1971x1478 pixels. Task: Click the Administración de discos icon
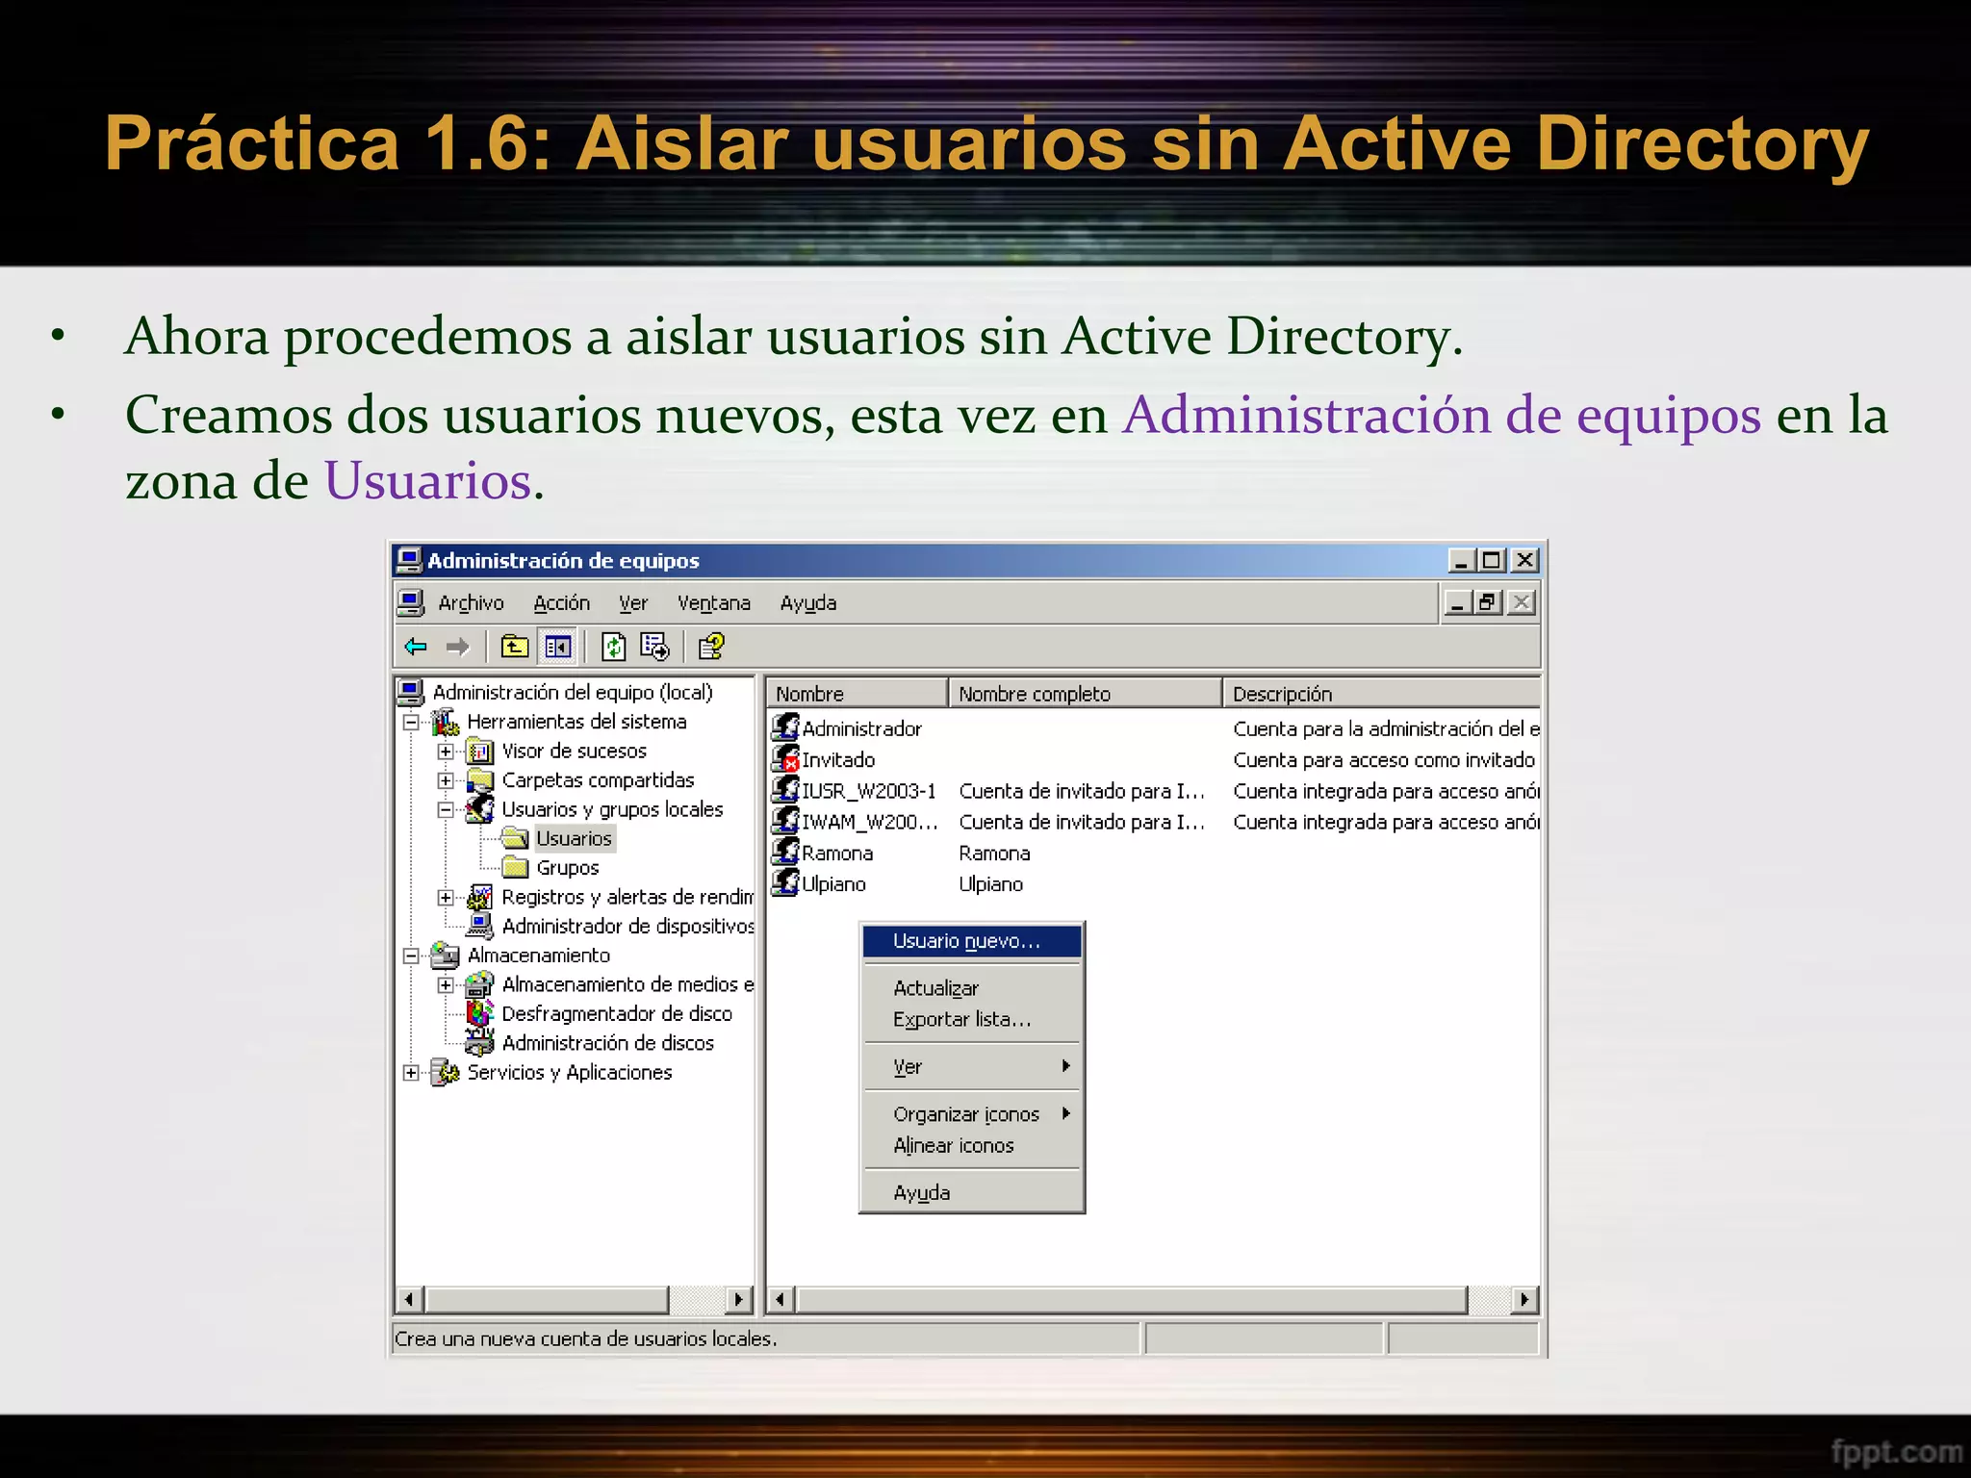point(480,1041)
